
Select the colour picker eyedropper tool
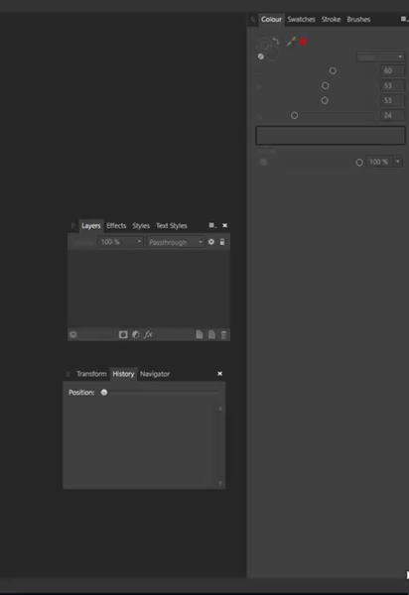click(x=291, y=42)
